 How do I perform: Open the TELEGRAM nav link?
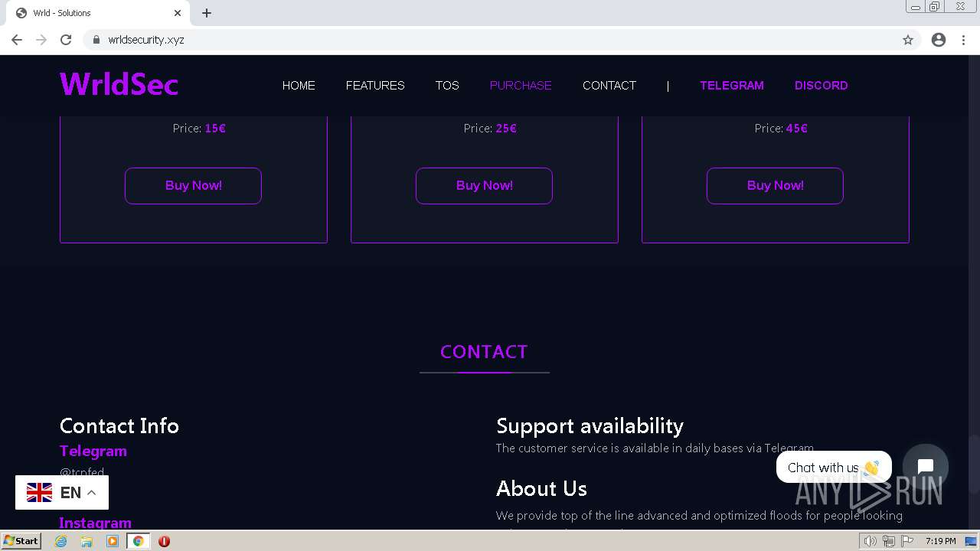pyautogui.click(x=732, y=86)
